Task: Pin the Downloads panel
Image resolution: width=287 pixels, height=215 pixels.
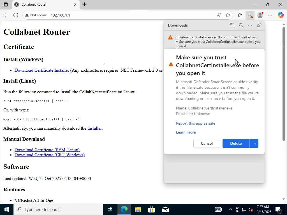Action: [259, 25]
